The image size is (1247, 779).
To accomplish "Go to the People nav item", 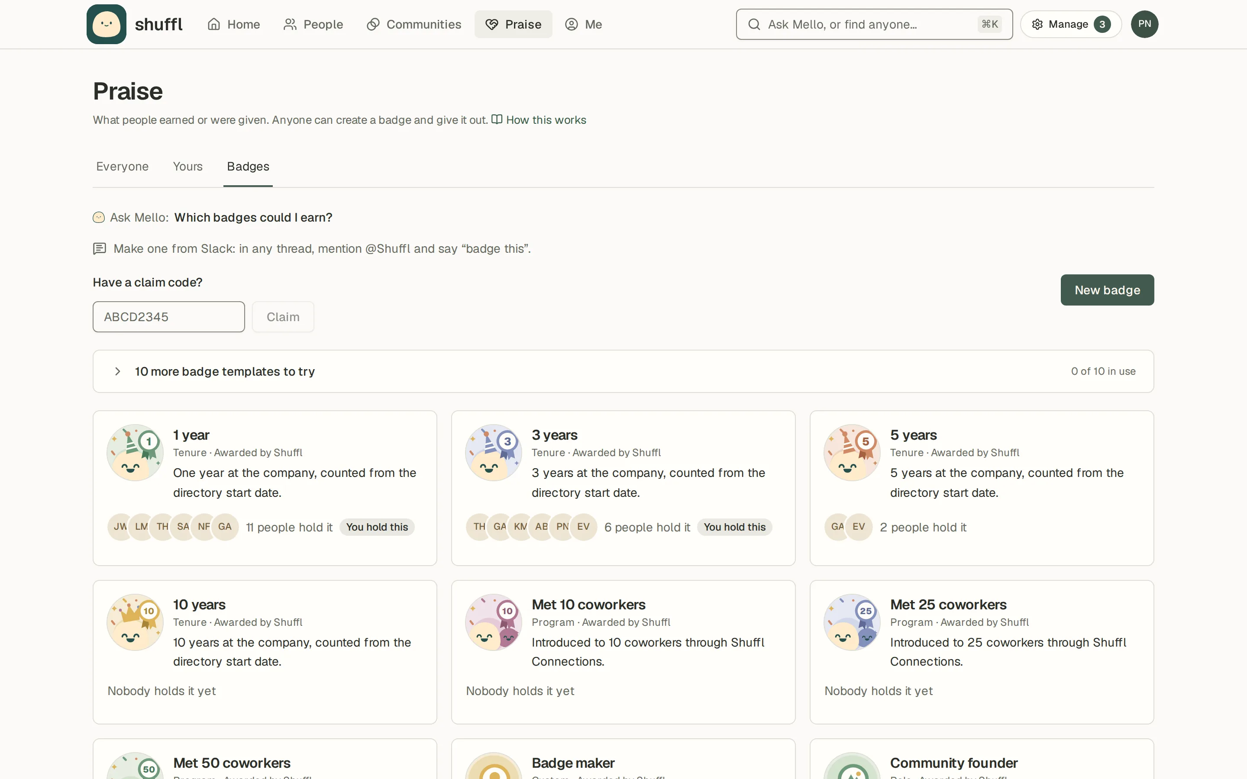I will (313, 24).
